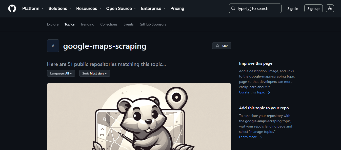Screen dimensions: 341x150
Task: Switch to the Trending tab
Action: 87,24
